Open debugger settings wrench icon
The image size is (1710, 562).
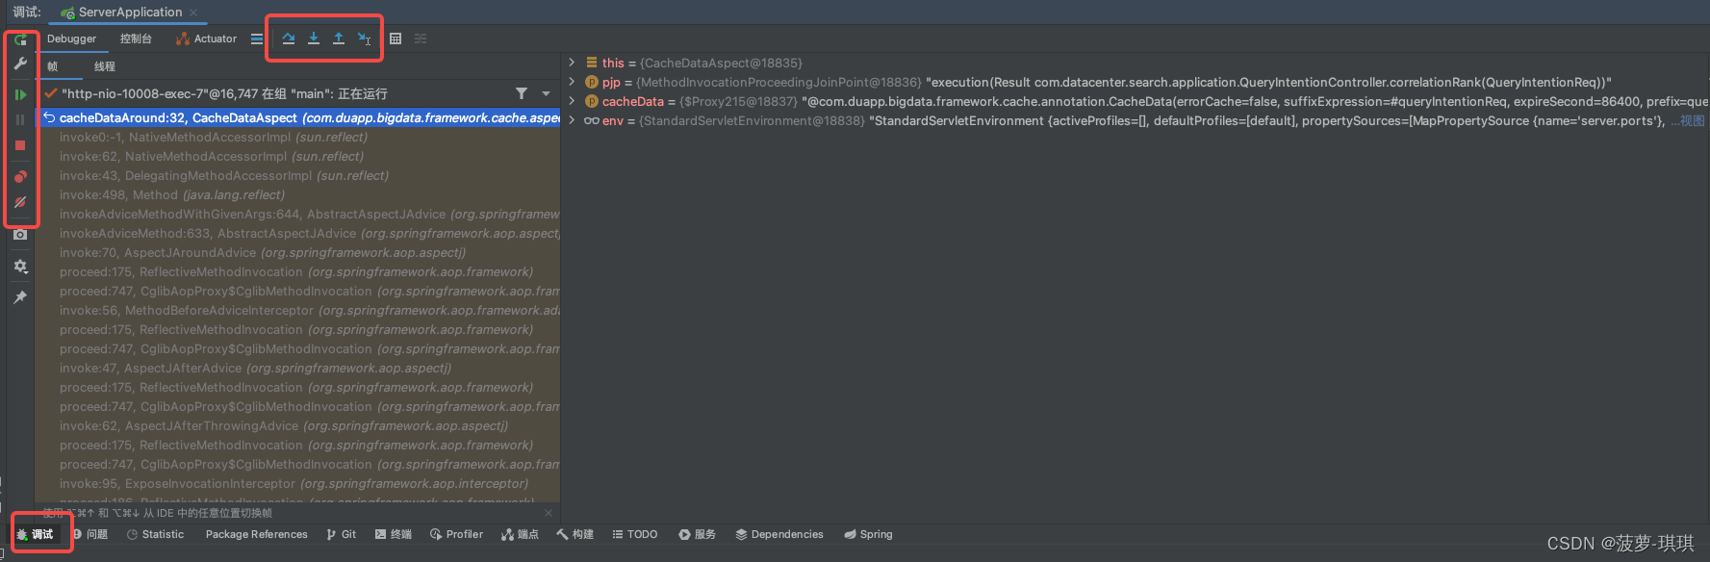point(20,64)
